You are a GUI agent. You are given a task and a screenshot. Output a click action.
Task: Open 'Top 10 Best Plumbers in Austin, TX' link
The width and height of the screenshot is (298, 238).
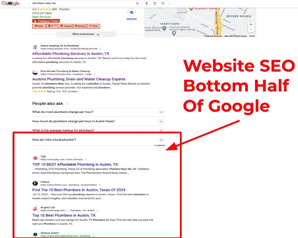(x=64, y=215)
